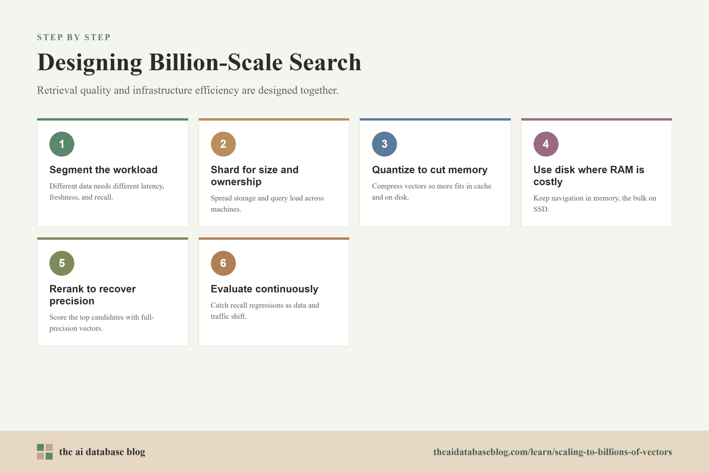Click the step 5 numbered circle

[62, 263]
